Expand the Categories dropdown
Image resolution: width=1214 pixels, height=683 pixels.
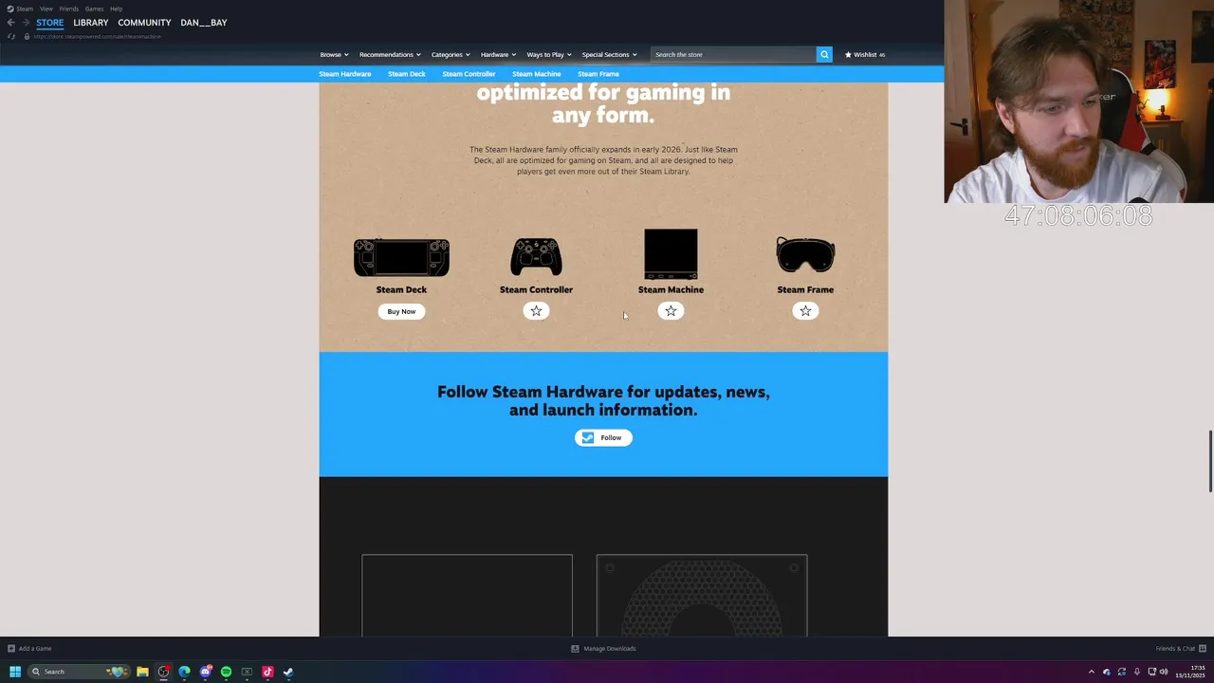pyautogui.click(x=451, y=54)
